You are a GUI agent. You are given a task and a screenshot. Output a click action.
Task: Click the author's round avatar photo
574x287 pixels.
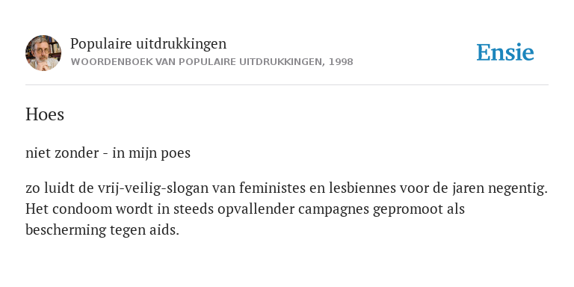point(43,53)
